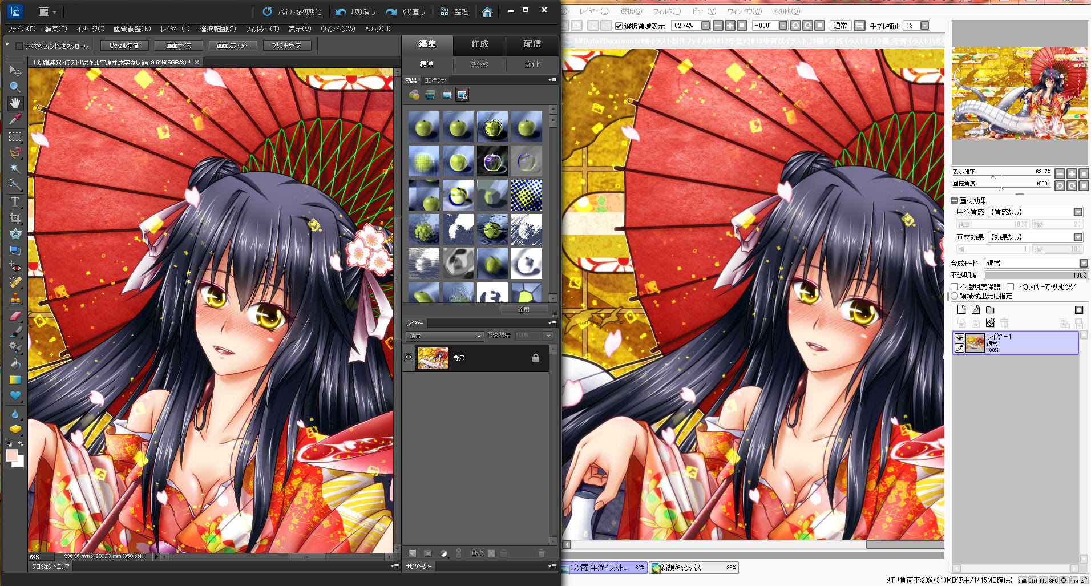Select the Crop tool
Screen dimensions: 1091x586
pos(15,218)
